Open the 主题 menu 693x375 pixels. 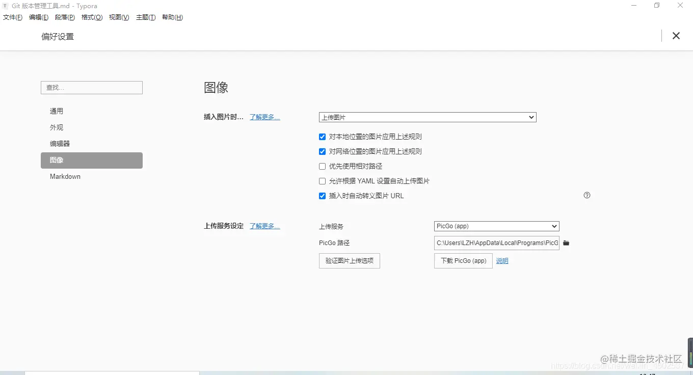[x=145, y=17]
